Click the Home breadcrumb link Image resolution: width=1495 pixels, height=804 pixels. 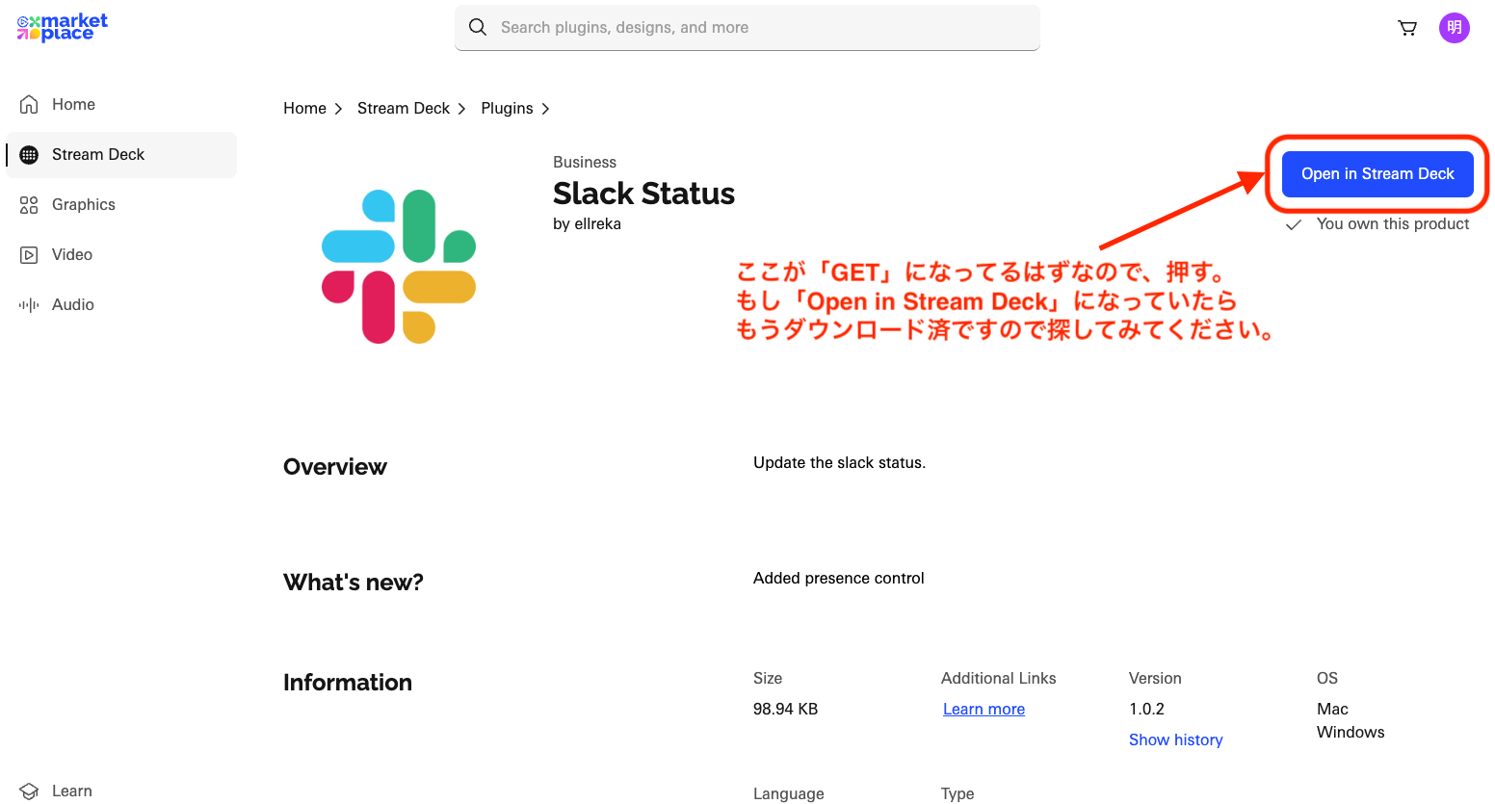[x=304, y=108]
